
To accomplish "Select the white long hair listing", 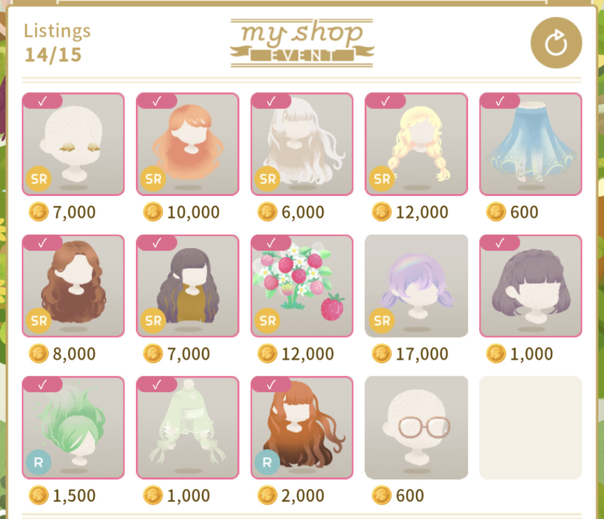I will point(302,144).
